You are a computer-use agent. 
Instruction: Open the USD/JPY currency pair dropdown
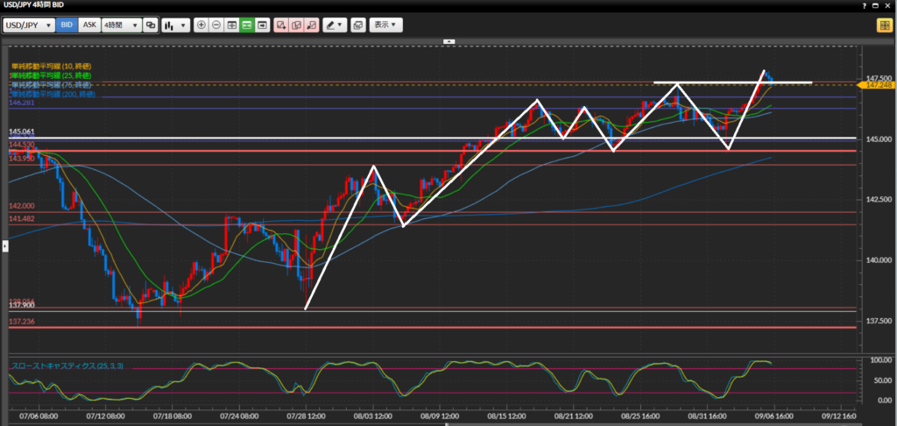(x=28, y=25)
